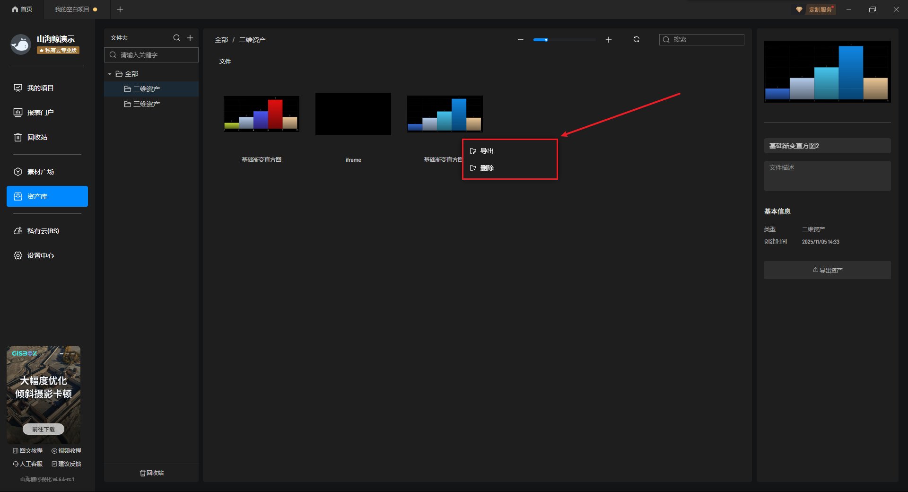Collapse the 全部 folder tree node

point(110,74)
